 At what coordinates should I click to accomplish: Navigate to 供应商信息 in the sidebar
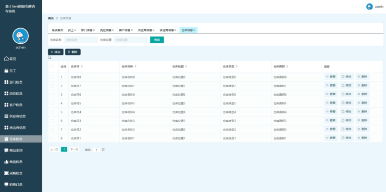click(x=15, y=116)
